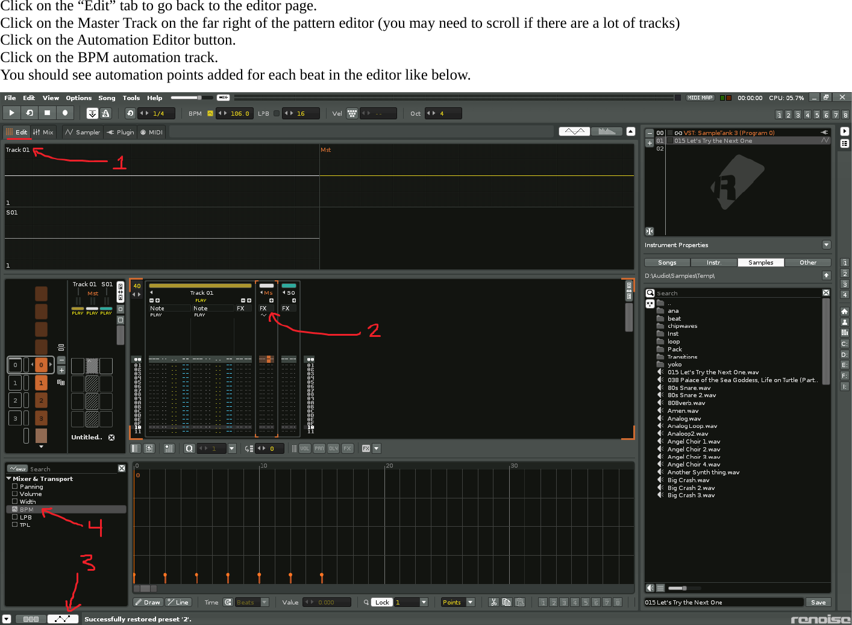Enable the Panning checkbox under Mixer & Transport
This screenshot has width=852, height=625.
pos(14,486)
